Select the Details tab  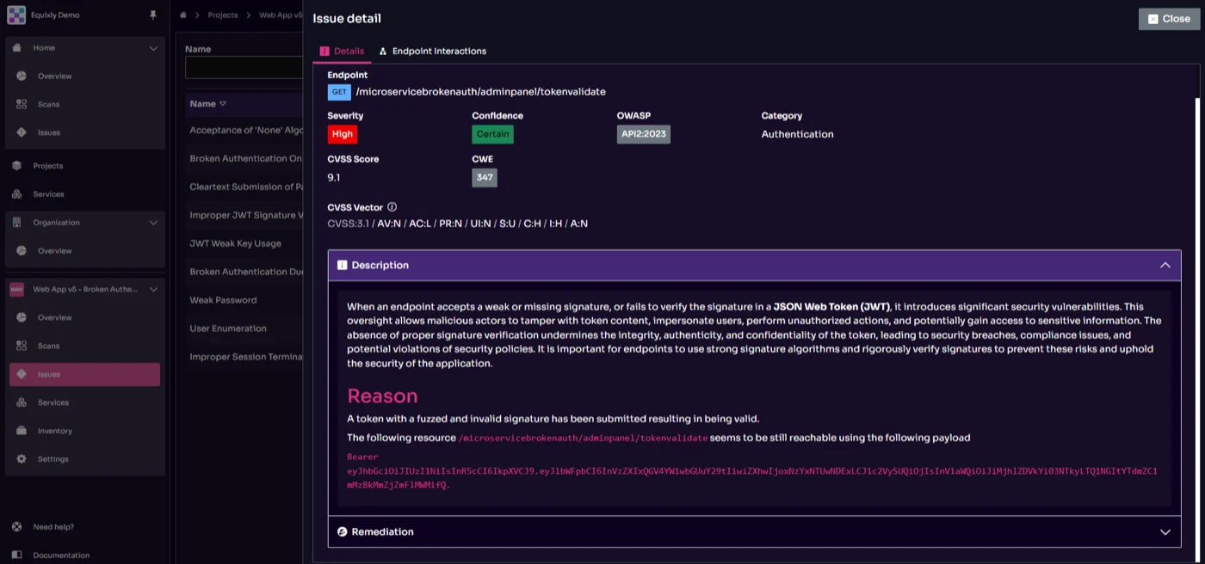point(343,51)
